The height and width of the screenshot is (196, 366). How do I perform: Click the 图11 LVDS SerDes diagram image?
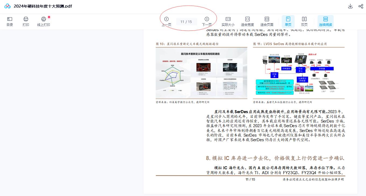tap(299, 73)
